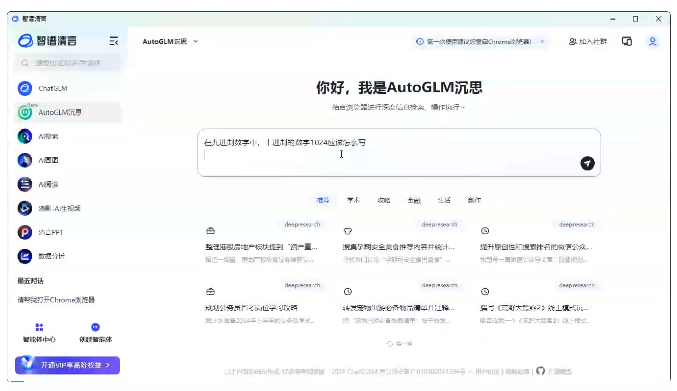This screenshot has width=677, height=391.
Task: Collapse sidebar with the menu fold icon
Action: pyautogui.click(x=114, y=41)
